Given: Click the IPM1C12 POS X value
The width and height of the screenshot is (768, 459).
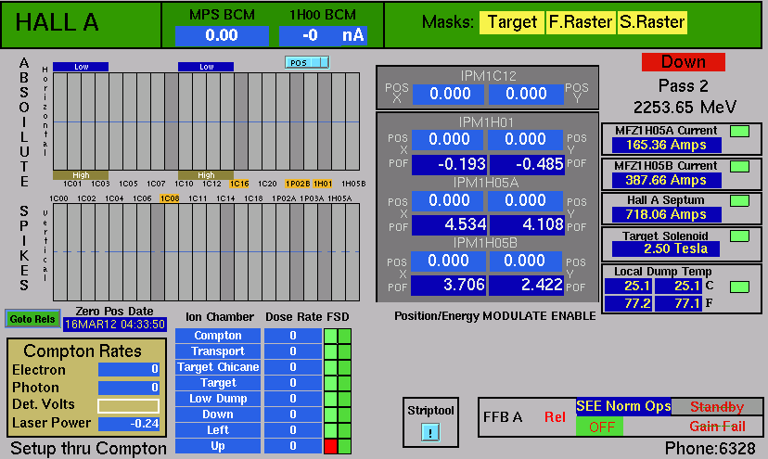Looking at the screenshot, I should point(449,94).
